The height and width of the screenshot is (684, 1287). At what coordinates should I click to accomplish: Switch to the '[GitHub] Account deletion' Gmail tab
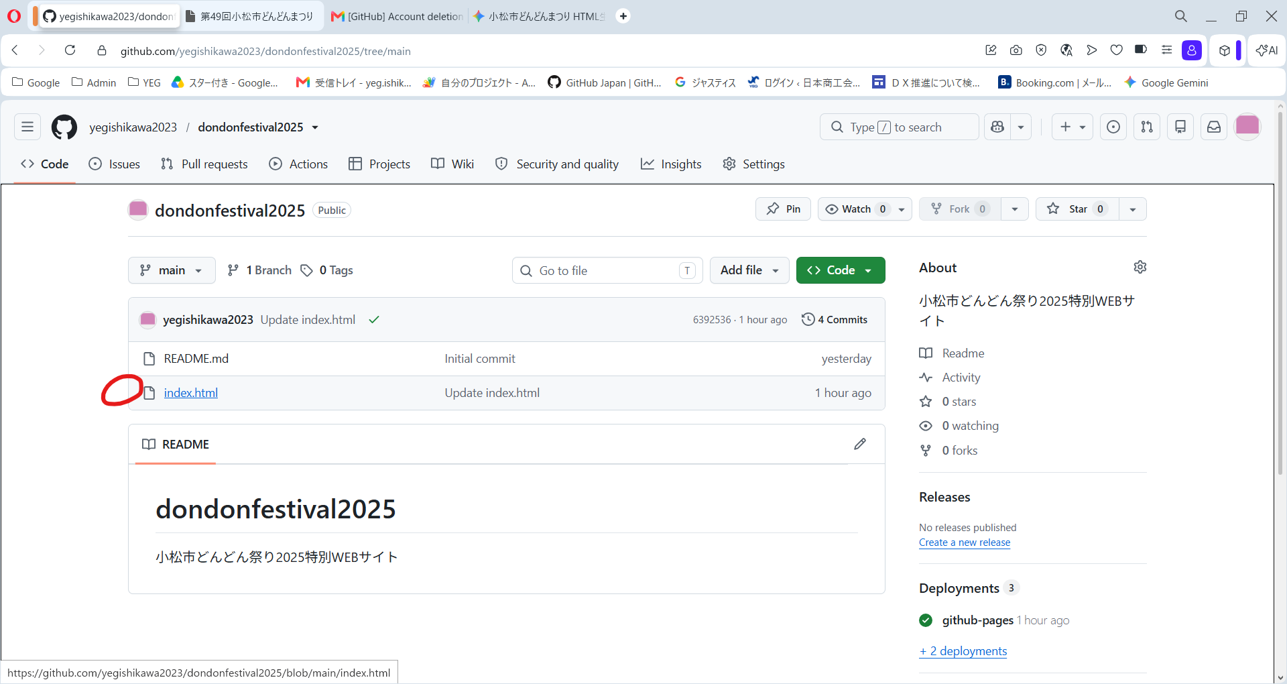pyautogui.click(x=397, y=16)
